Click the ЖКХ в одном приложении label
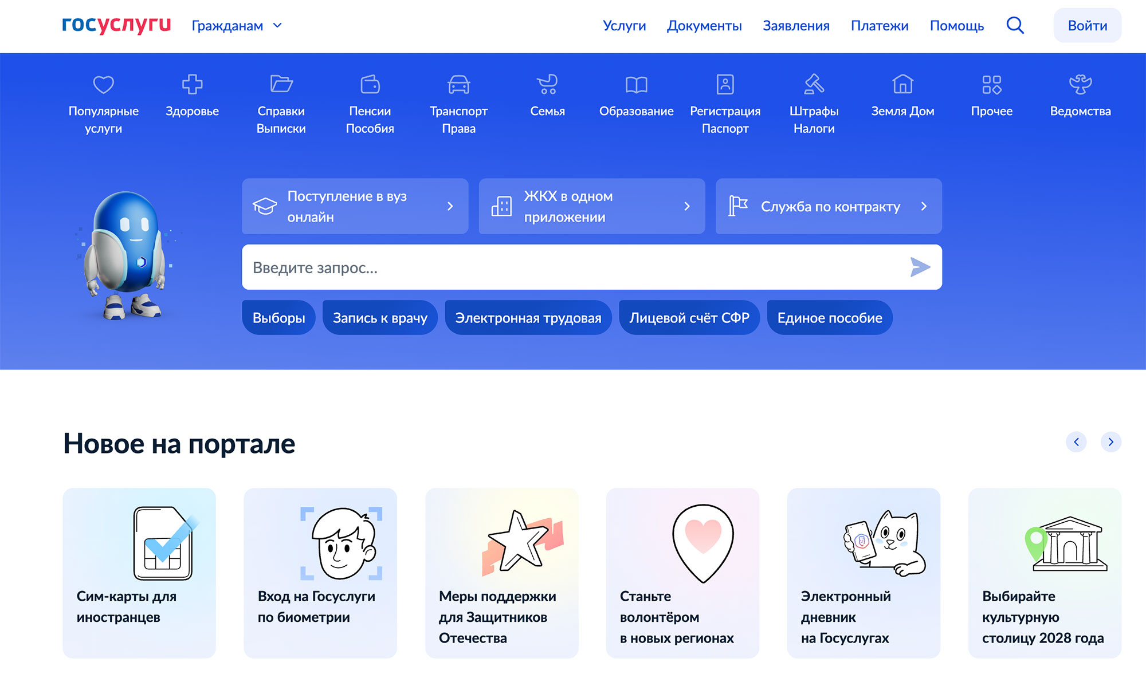Viewport: 1146px width, 682px height. coord(568,207)
